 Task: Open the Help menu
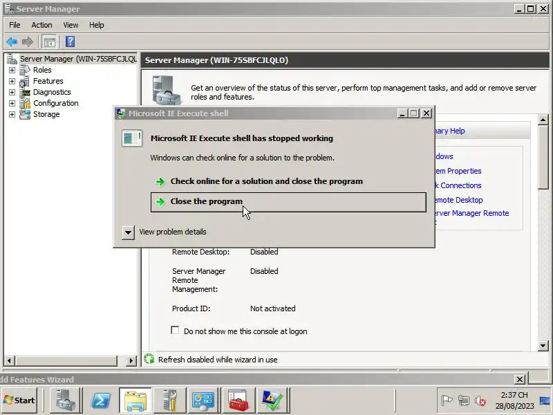[96, 25]
